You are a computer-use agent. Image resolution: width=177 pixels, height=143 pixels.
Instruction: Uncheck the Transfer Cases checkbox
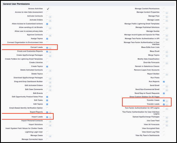pyautogui.click(x=164, y=101)
